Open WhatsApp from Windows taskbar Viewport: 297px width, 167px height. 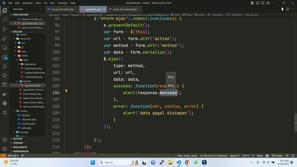(x=196, y=162)
